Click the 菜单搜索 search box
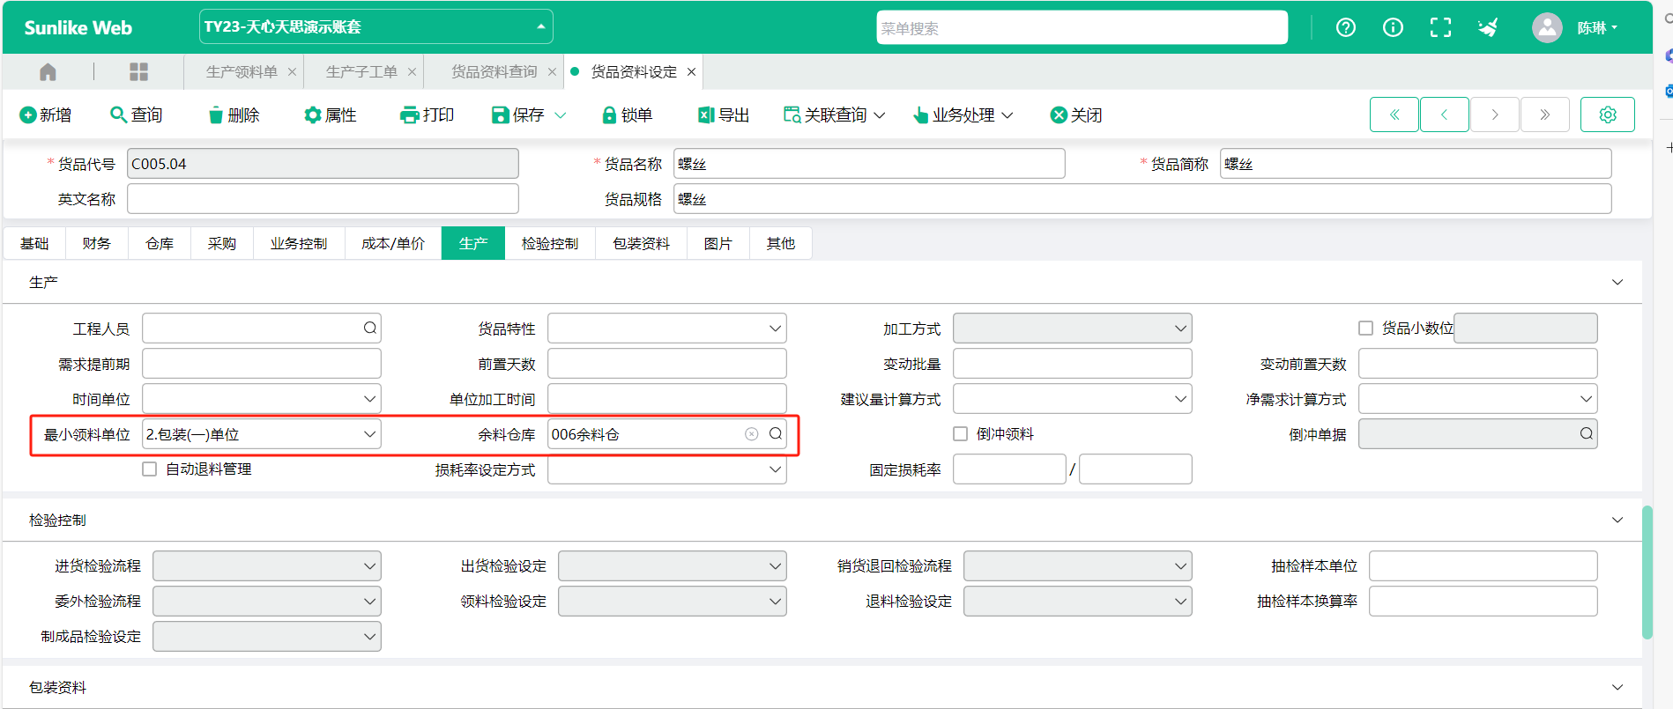This screenshot has height=709, width=1673. tap(1082, 27)
